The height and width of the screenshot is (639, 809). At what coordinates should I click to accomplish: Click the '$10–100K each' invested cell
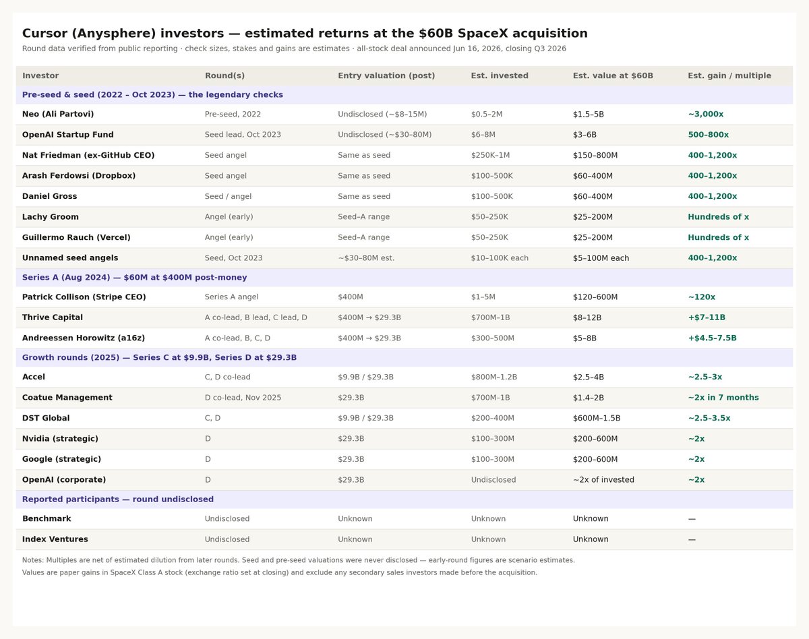click(500, 258)
